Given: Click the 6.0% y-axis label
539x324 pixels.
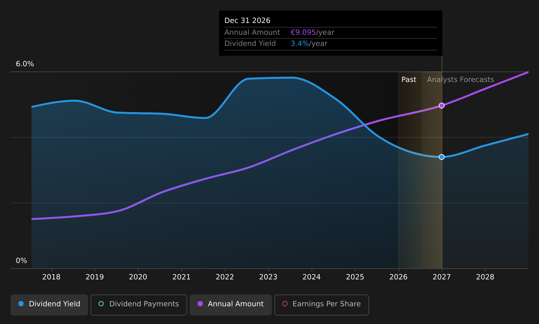Looking at the screenshot, I should tap(25, 64).
